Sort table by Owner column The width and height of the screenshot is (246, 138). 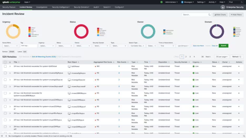[x=226, y=62]
